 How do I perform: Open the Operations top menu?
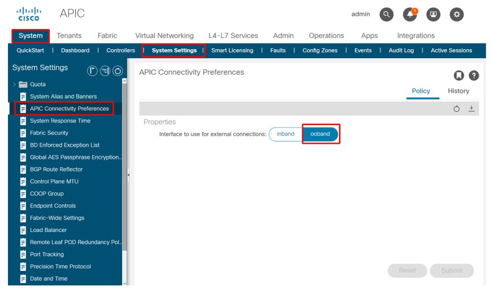click(326, 36)
